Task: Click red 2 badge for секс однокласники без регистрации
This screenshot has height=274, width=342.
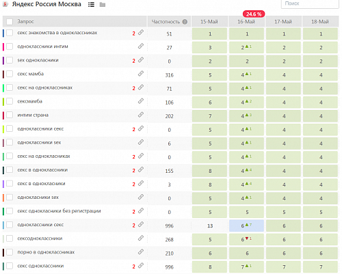Action: 133,212
